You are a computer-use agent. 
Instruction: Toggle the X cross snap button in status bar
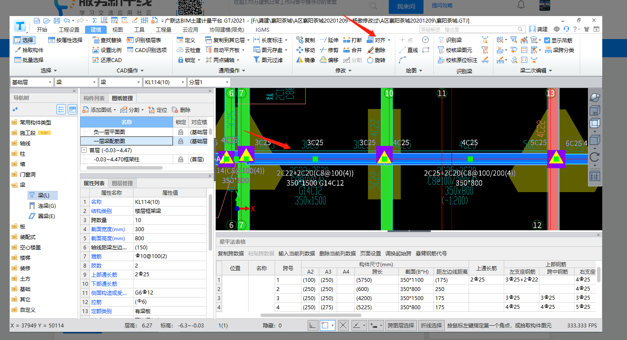(343, 325)
